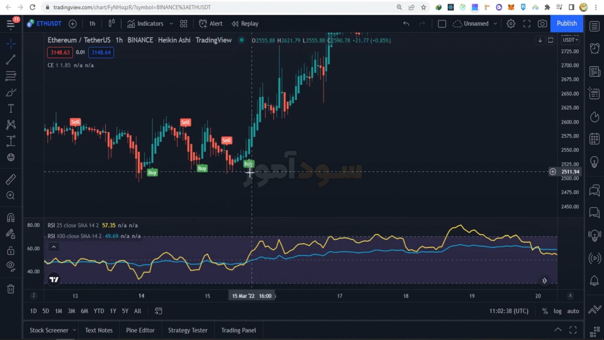Maximize the bottom panel
The image size is (604, 340).
(x=573, y=330)
